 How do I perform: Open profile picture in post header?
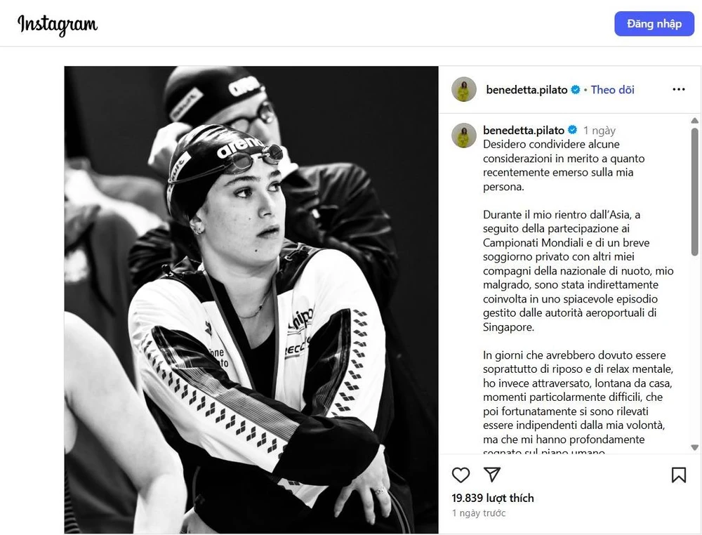[464, 90]
